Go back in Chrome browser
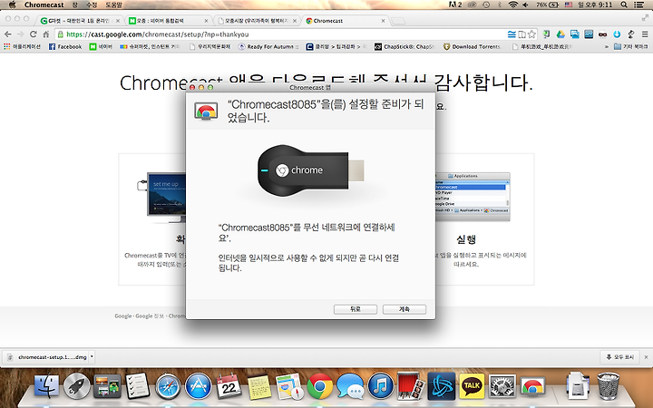The height and width of the screenshot is (408, 653). 7,34
